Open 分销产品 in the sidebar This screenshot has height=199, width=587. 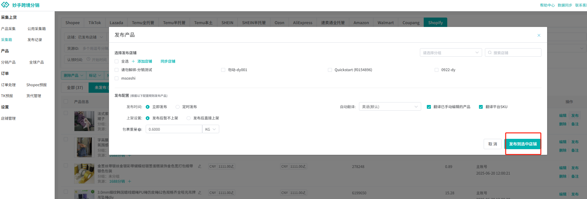tap(8, 62)
